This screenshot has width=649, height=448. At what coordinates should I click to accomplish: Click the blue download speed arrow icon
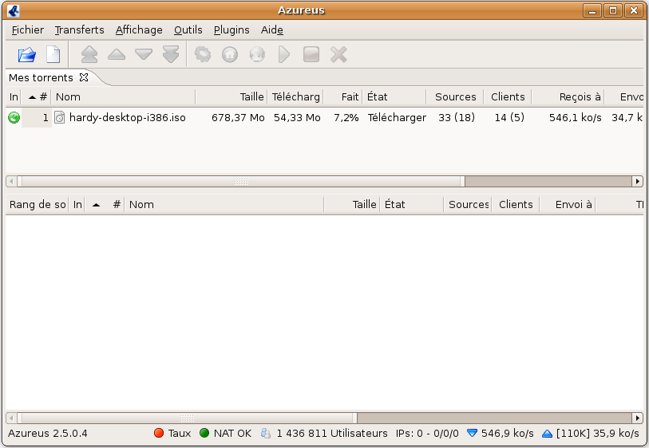(472, 433)
